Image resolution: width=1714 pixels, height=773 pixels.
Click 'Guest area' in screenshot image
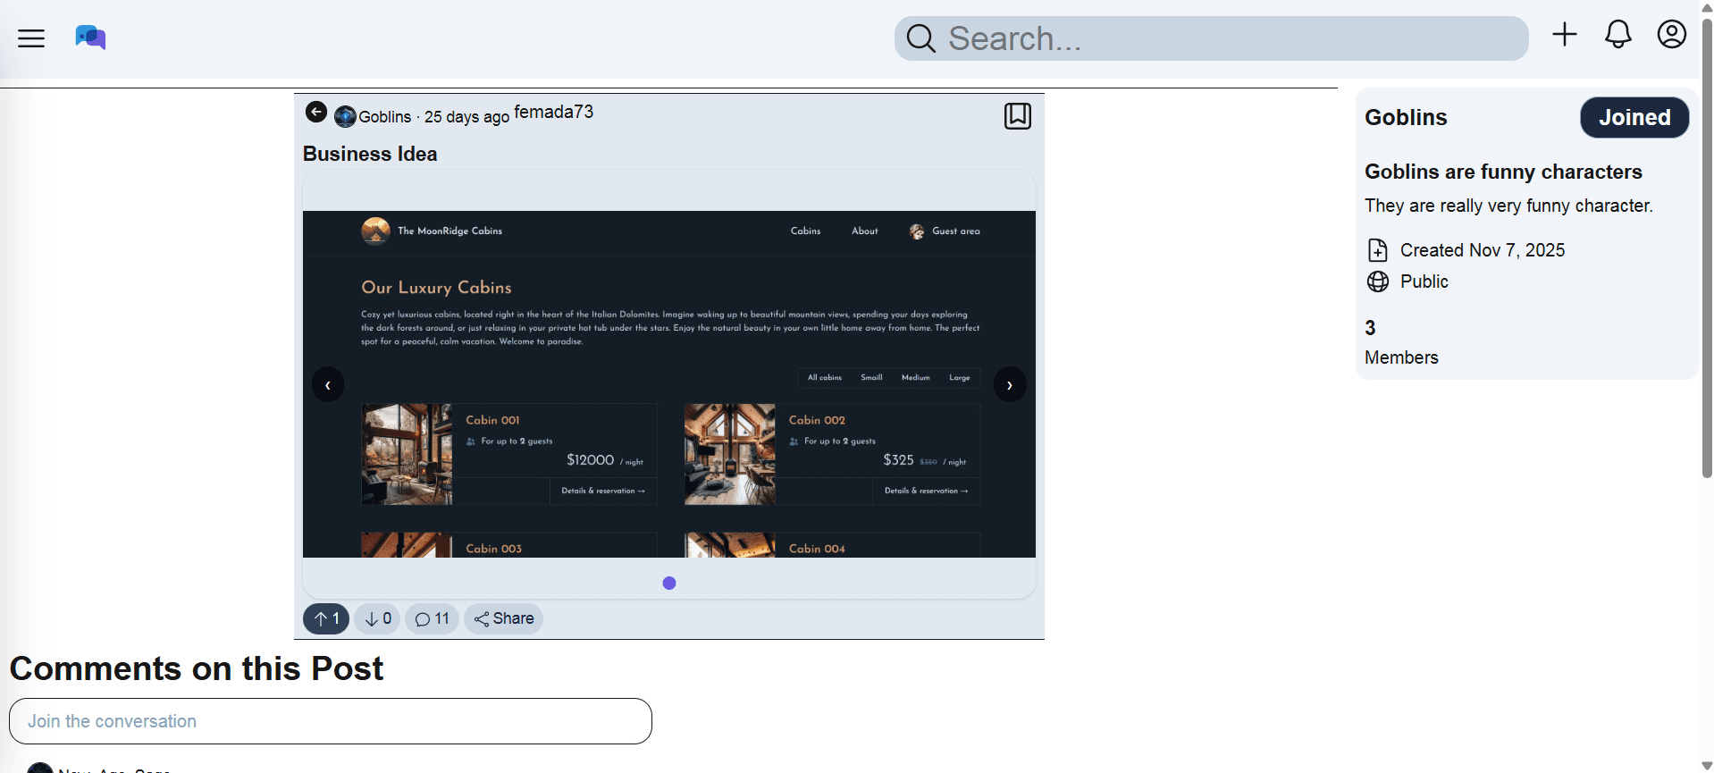point(945,231)
